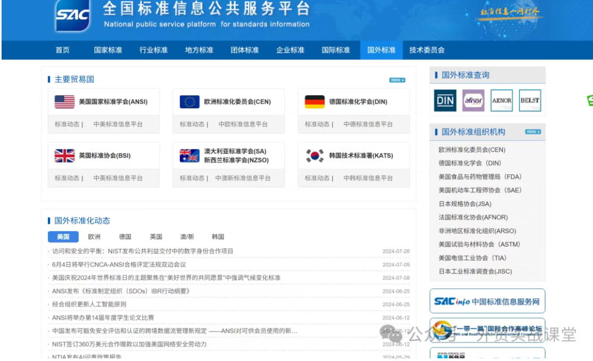Open the AFNOR standards query logo

pyautogui.click(x=473, y=100)
